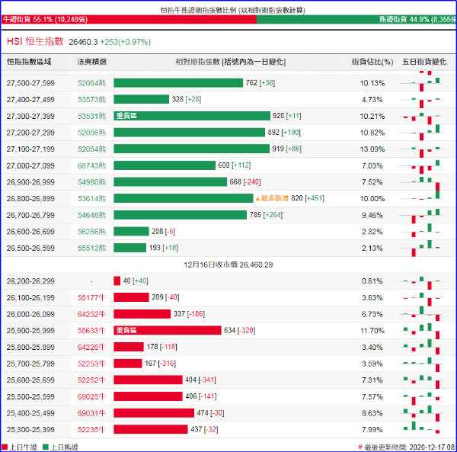
Task: Select range cell 27,200-27,299
Action: pos(30,133)
